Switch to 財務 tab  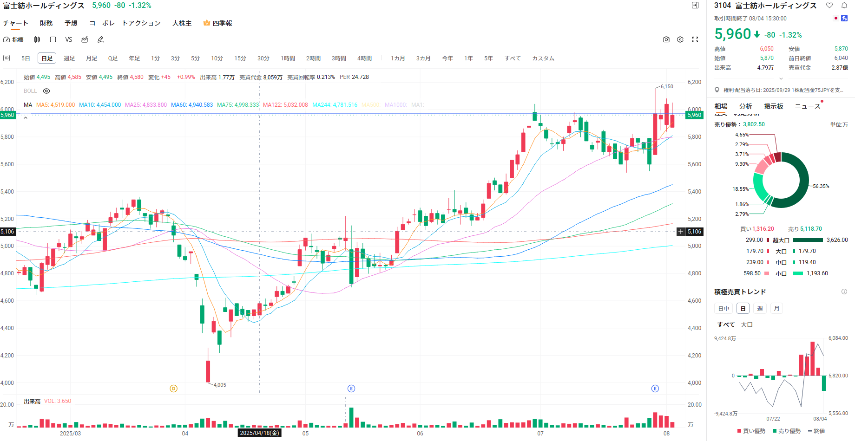46,23
